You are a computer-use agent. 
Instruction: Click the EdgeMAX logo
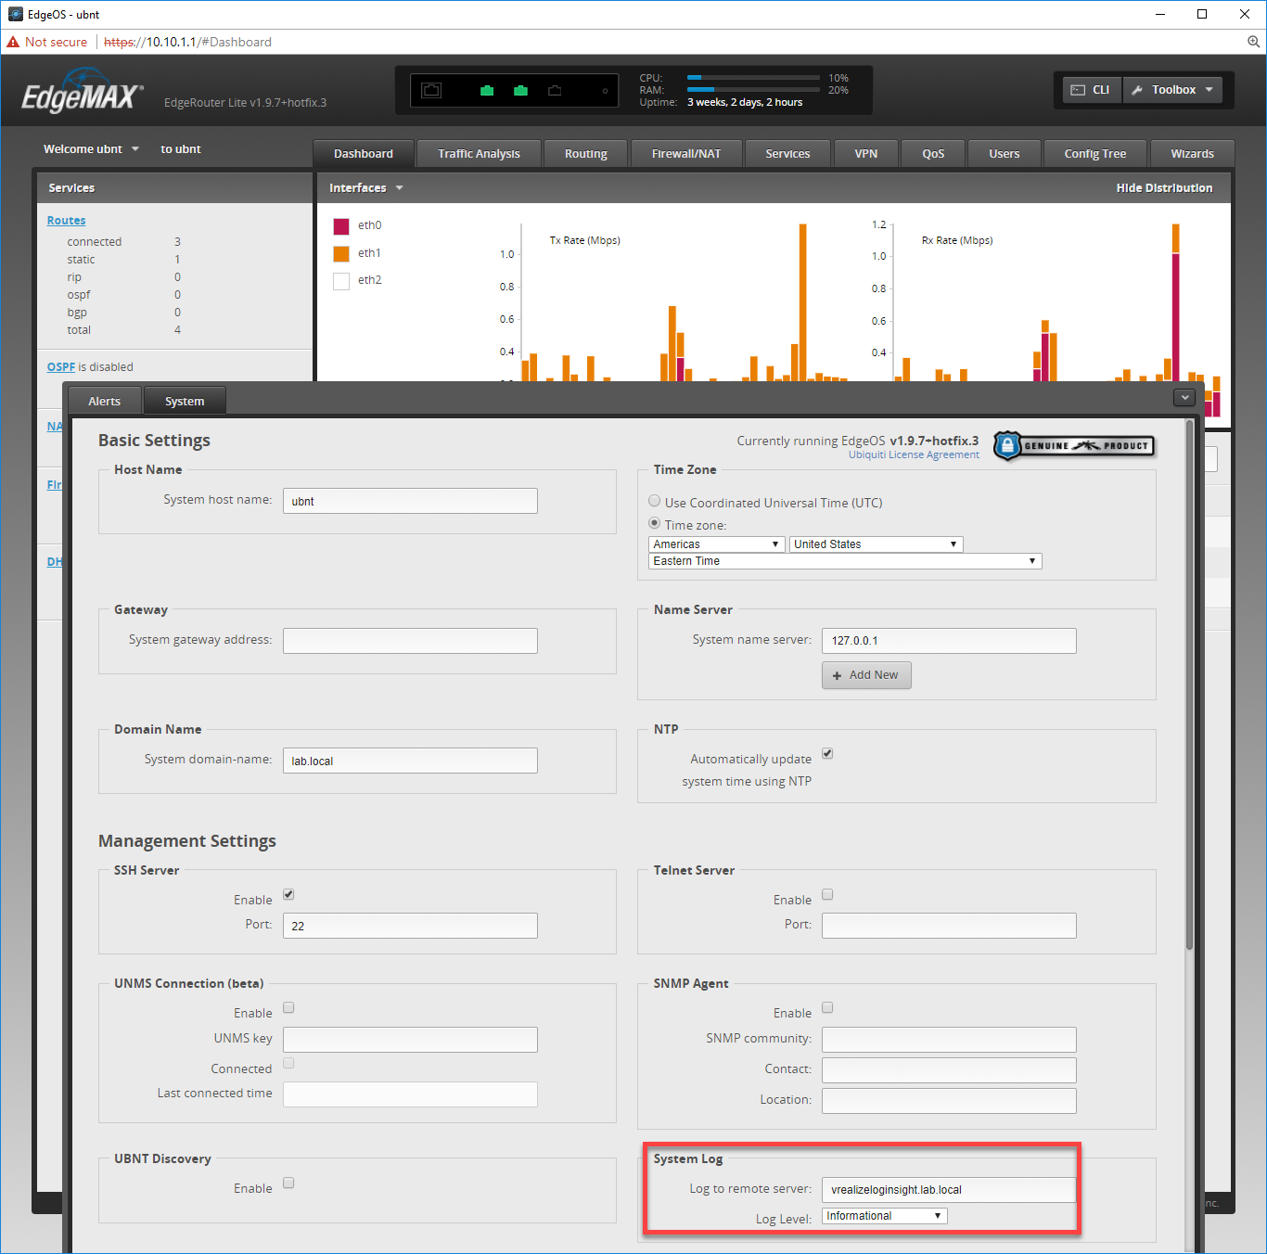tap(83, 91)
